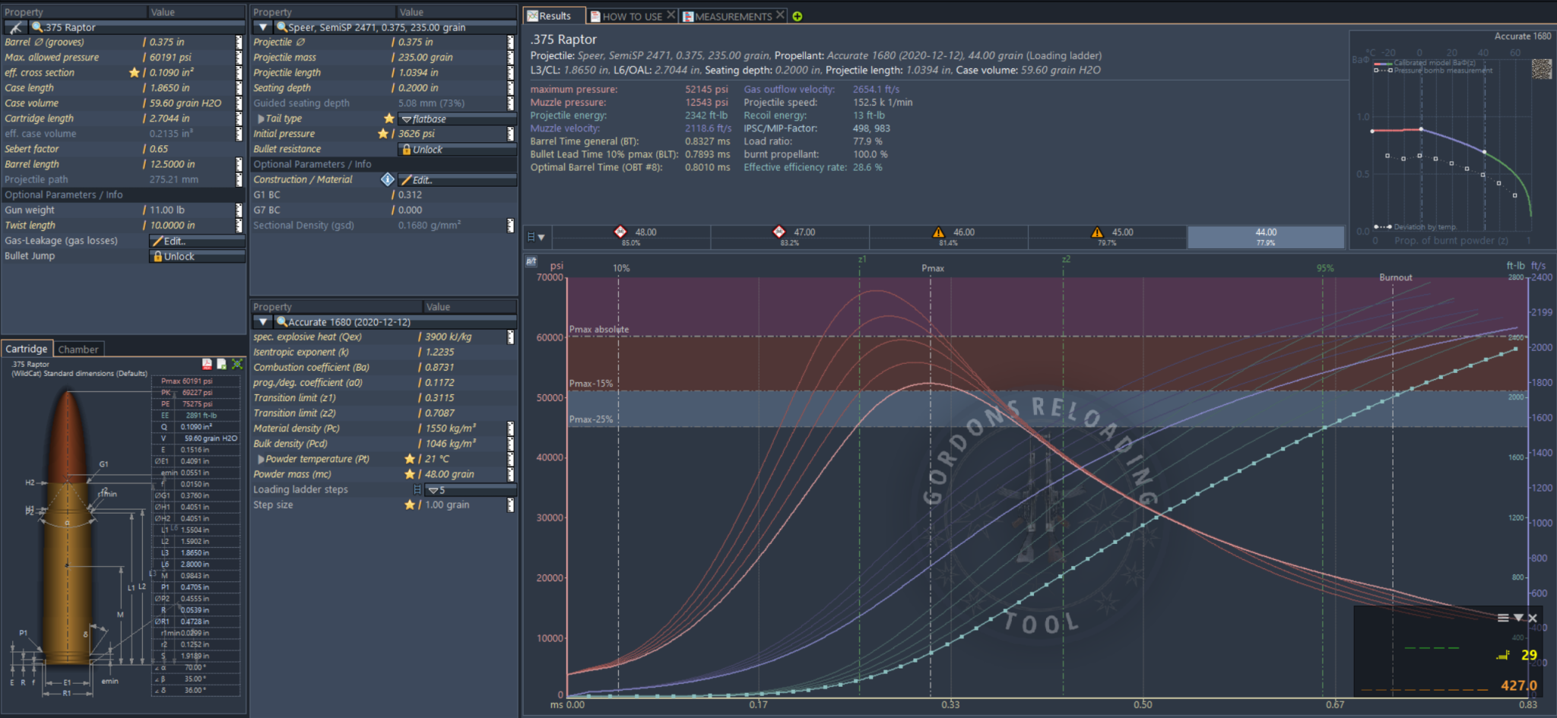Unlock the Bullet Jump parameter
1557x718 pixels.
click(x=197, y=256)
